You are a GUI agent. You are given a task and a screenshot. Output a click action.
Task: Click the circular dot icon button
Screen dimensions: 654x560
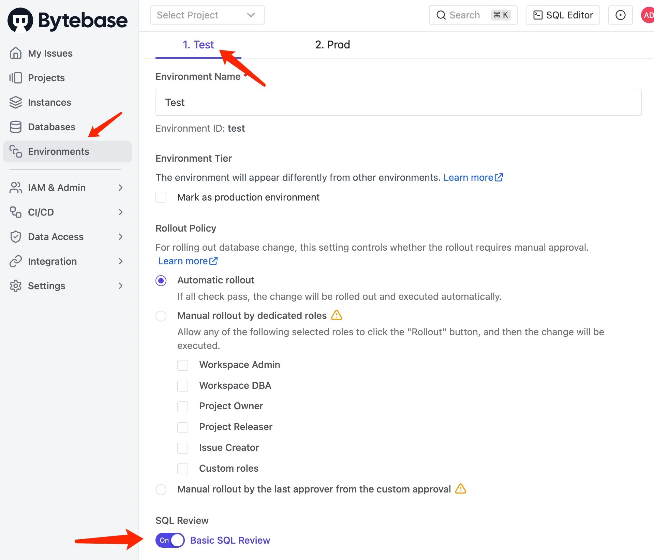click(x=621, y=15)
